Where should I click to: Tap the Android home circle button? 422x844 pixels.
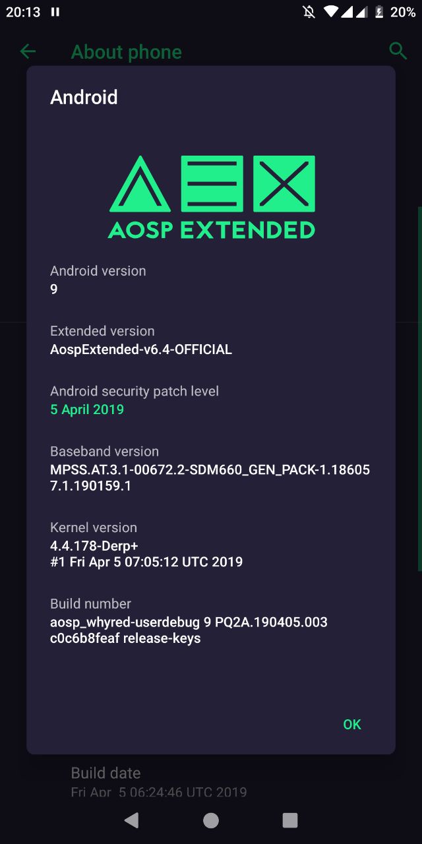point(211,820)
